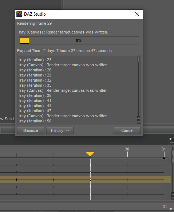The image size is (174, 212).
Task: Click 'Iray (Iteration) : 26' log line
Action: click(x=35, y=70)
